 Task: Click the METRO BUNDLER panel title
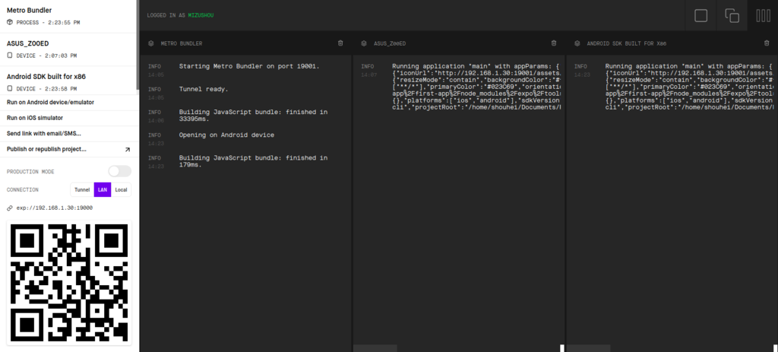point(181,43)
